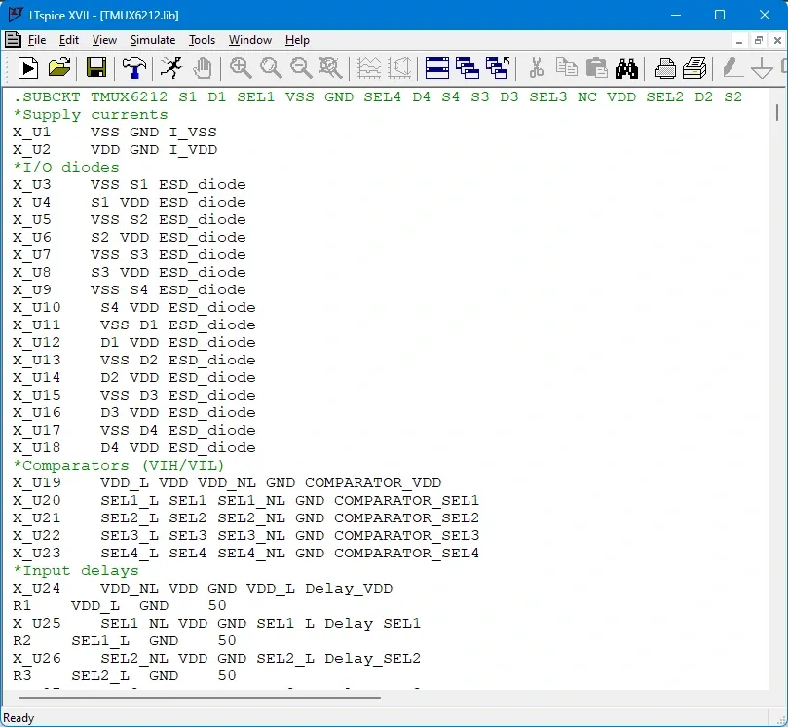788x727 pixels.
Task: Click the Print Setup icon
Action: tap(695, 68)
